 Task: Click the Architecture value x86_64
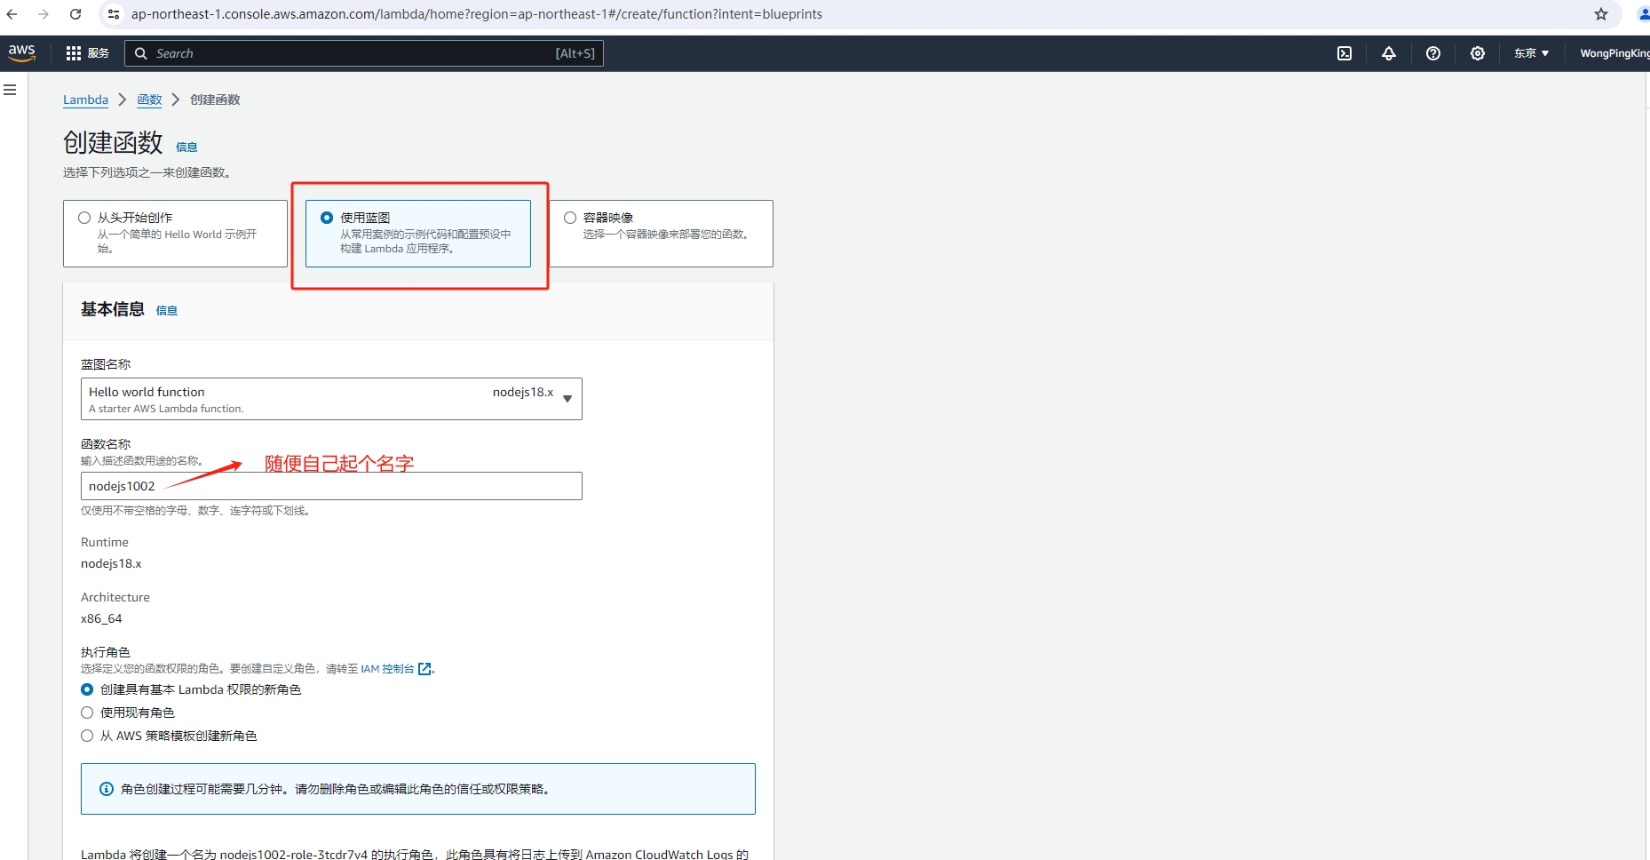pos(101,618)
